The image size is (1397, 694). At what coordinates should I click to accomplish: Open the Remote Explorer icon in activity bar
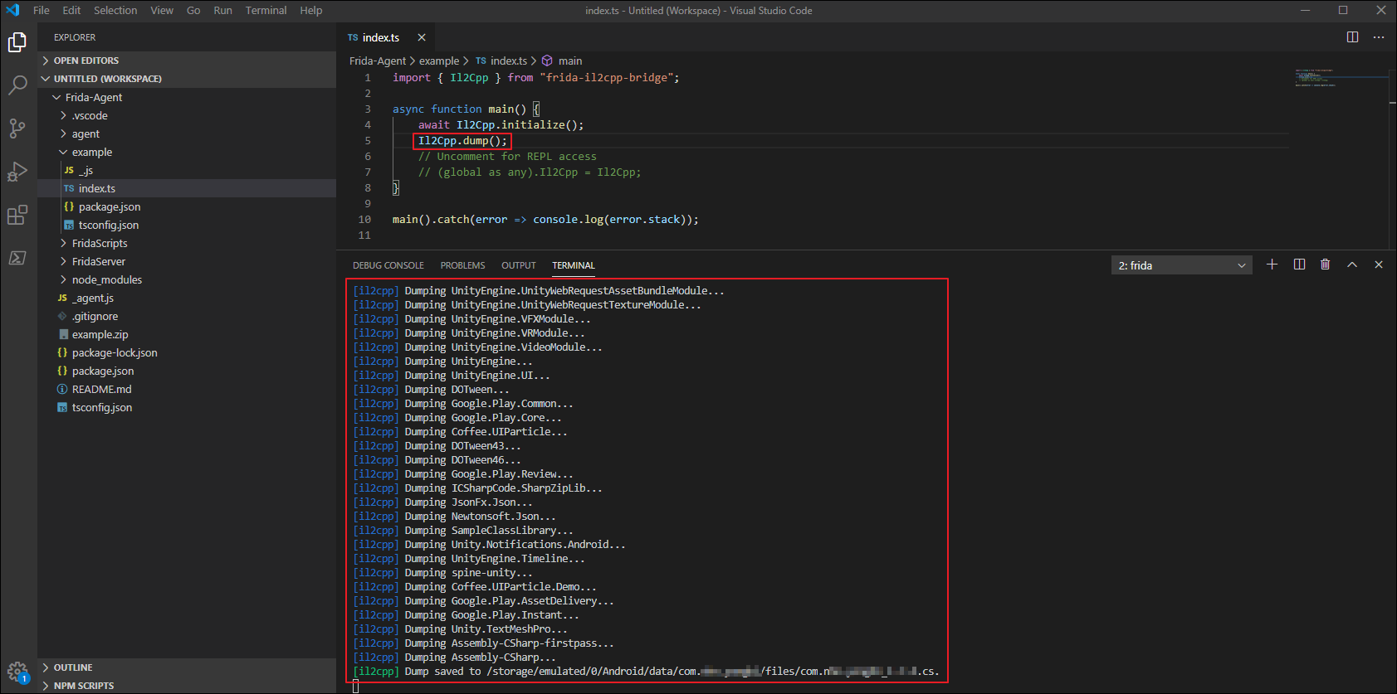point(17,258)
